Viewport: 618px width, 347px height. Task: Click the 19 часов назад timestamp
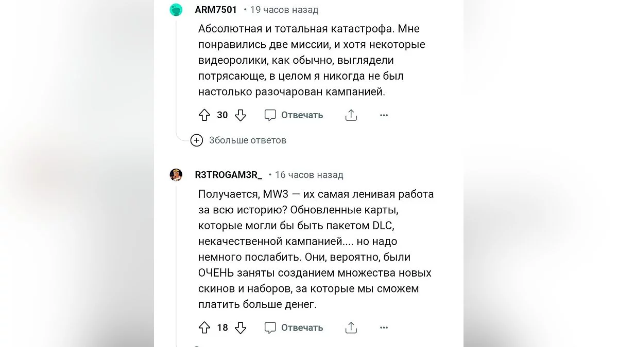coord(284,10)
